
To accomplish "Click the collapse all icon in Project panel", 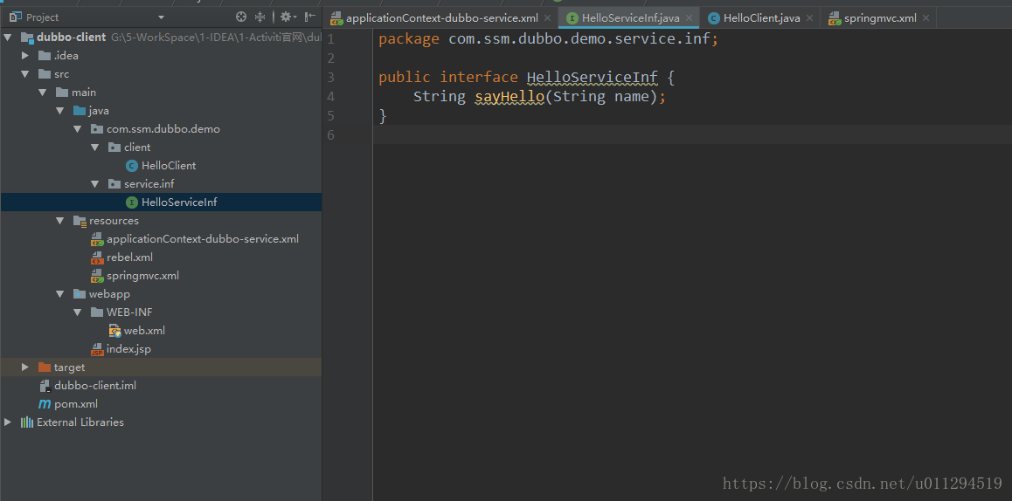I will pos(260,17).
